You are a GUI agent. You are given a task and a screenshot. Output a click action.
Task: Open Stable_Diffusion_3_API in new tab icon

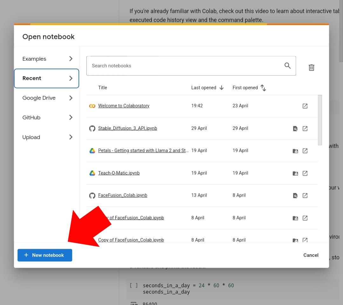[x=305, y=129]
